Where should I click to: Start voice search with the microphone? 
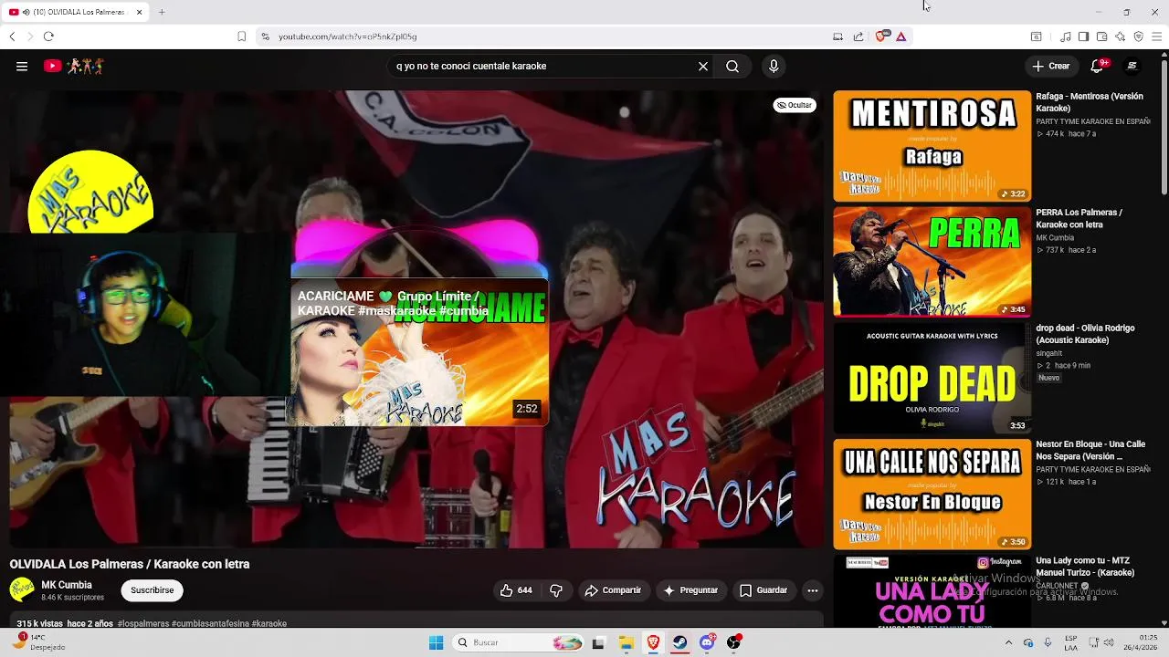tap(774, 66)
